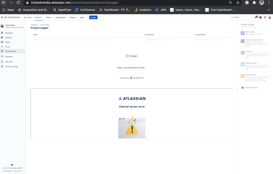This screenshot has width=273, height=174.
Task: Click the Little Singa project avatar
Action: coord(2,26)
